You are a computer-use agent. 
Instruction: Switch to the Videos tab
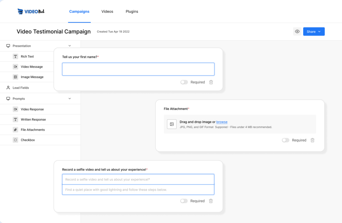107,11
